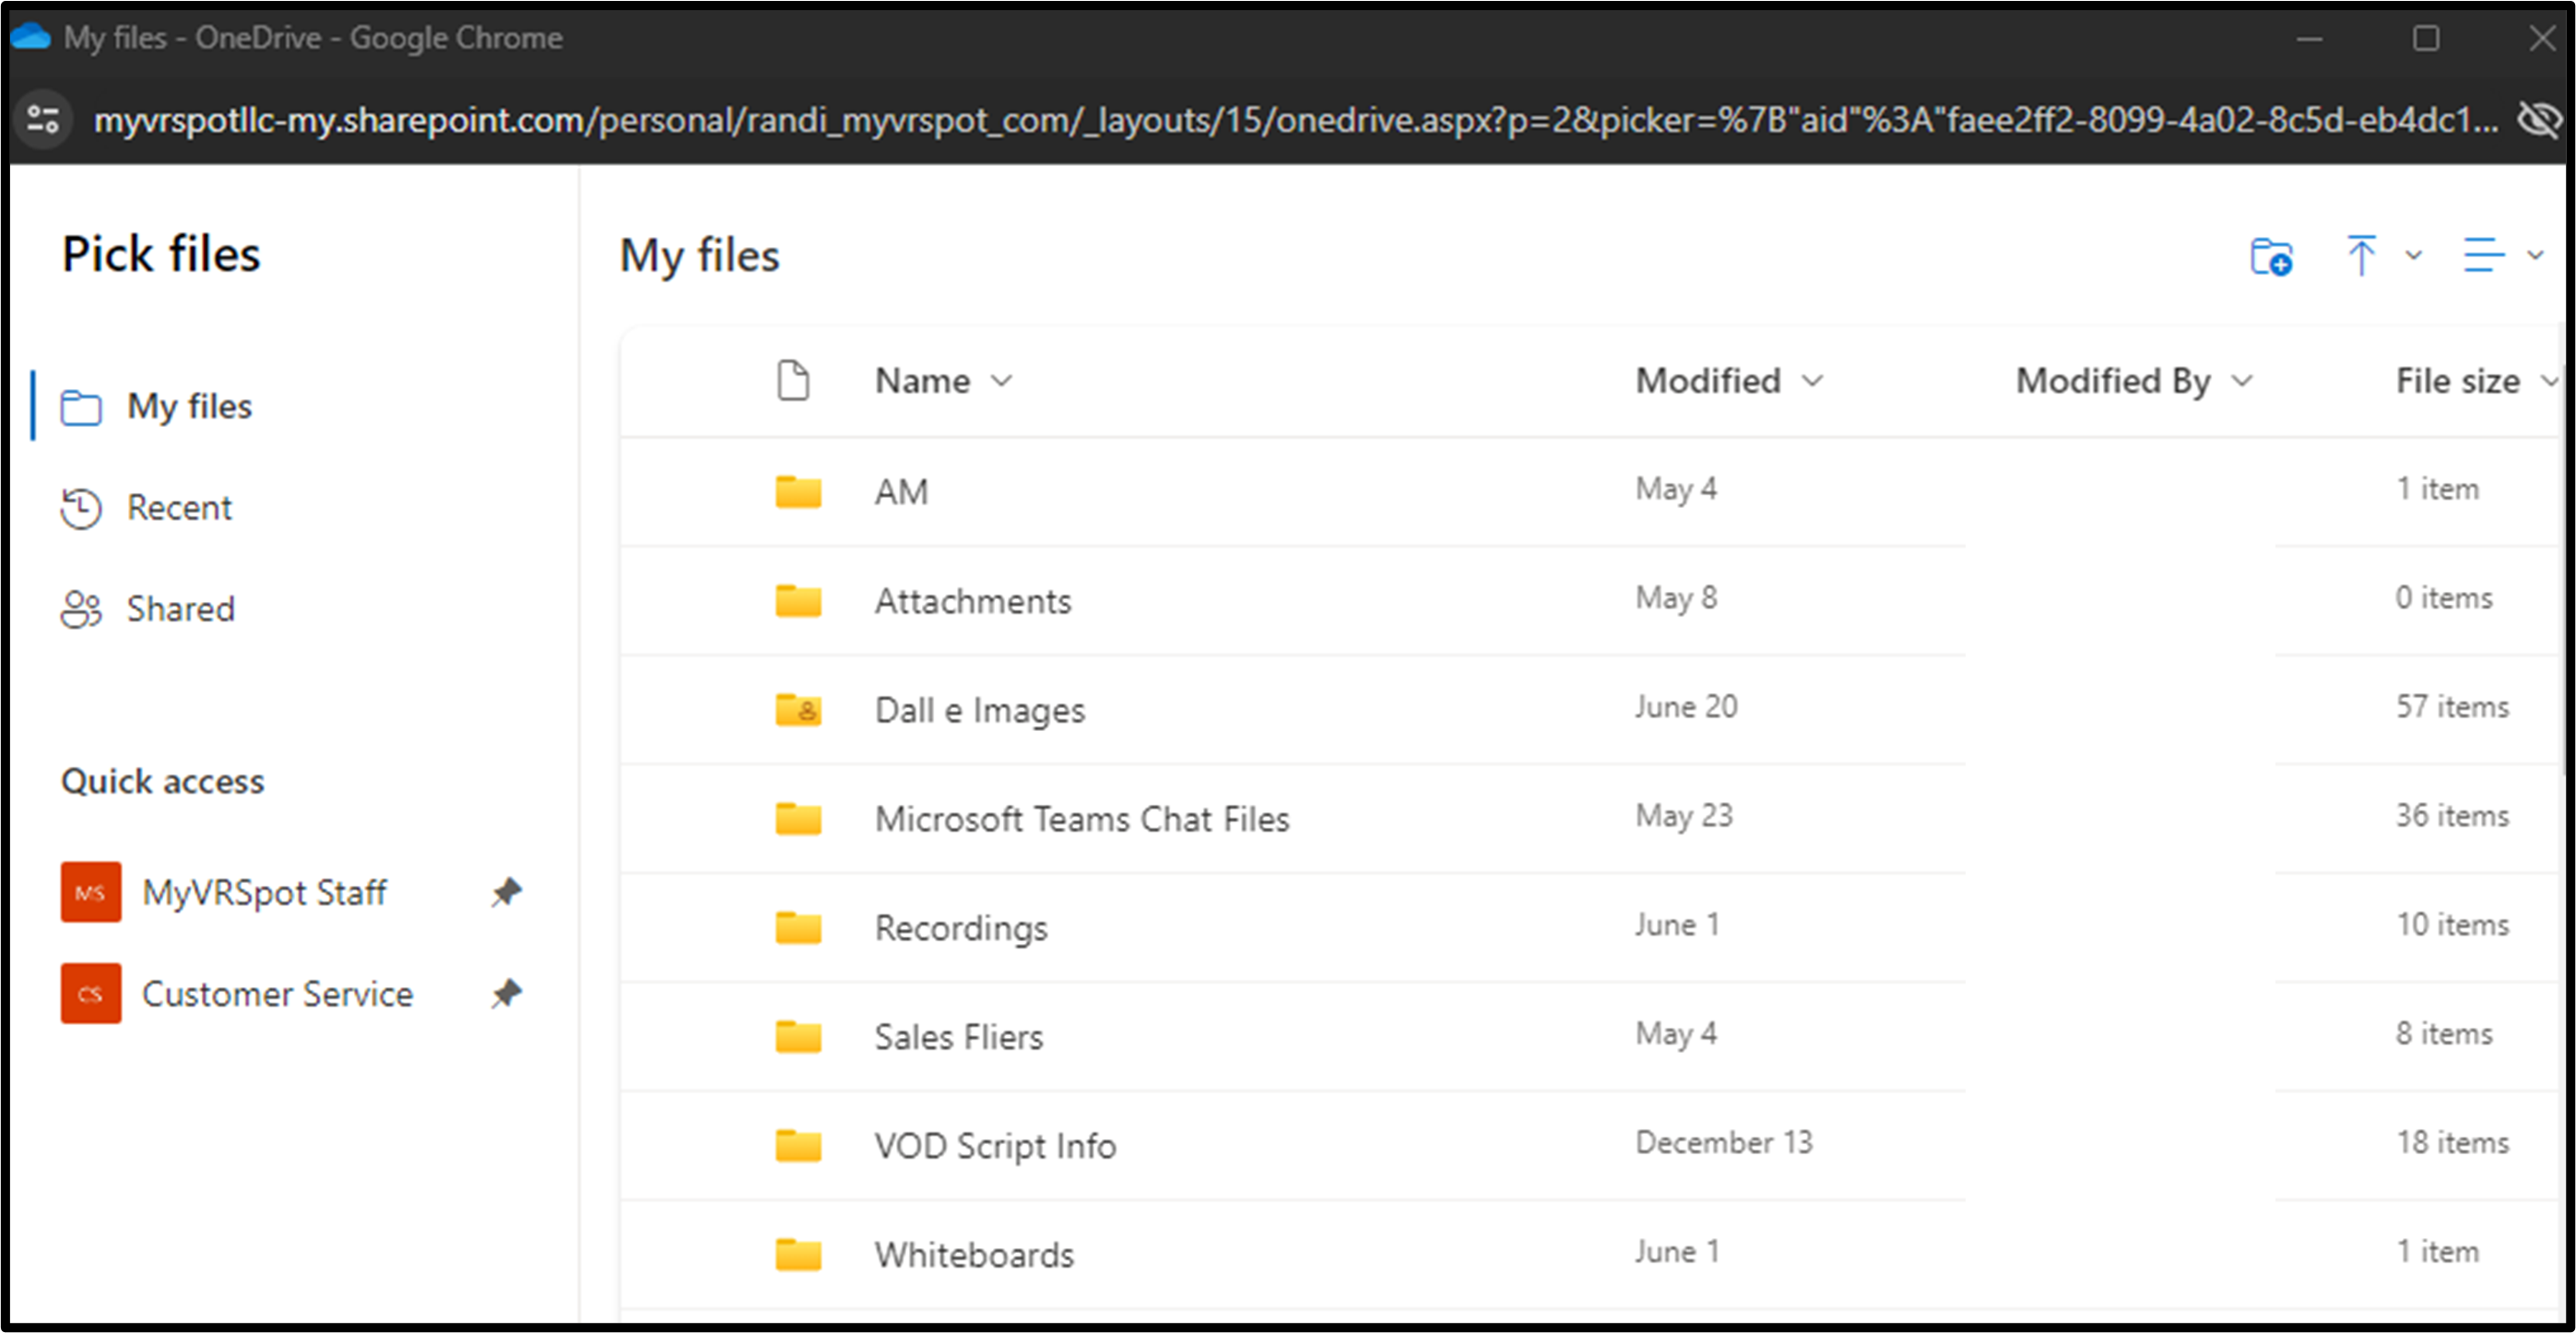2576x1333 pixels.
Task: Click the Attachments folder icon
Action: (x=798, y=601)
